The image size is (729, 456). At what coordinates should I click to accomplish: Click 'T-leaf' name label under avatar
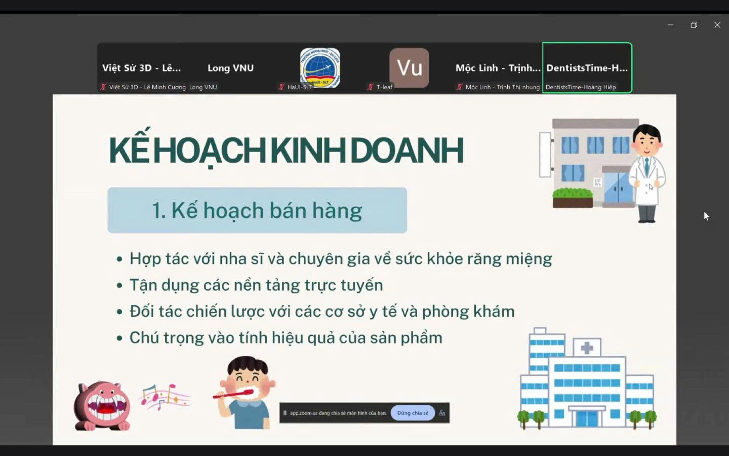pos(384,87)
